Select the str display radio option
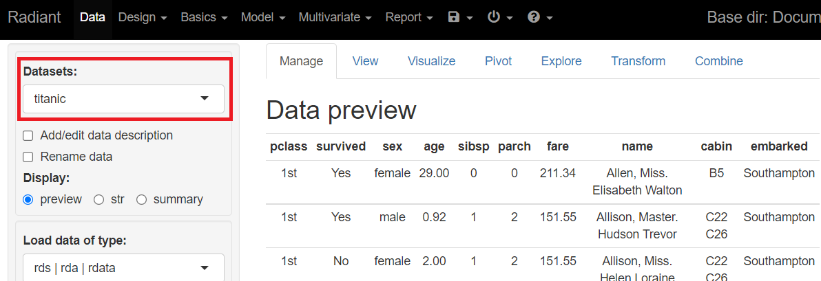This screenshot has width=821, height=281. [x=98, y=200]
